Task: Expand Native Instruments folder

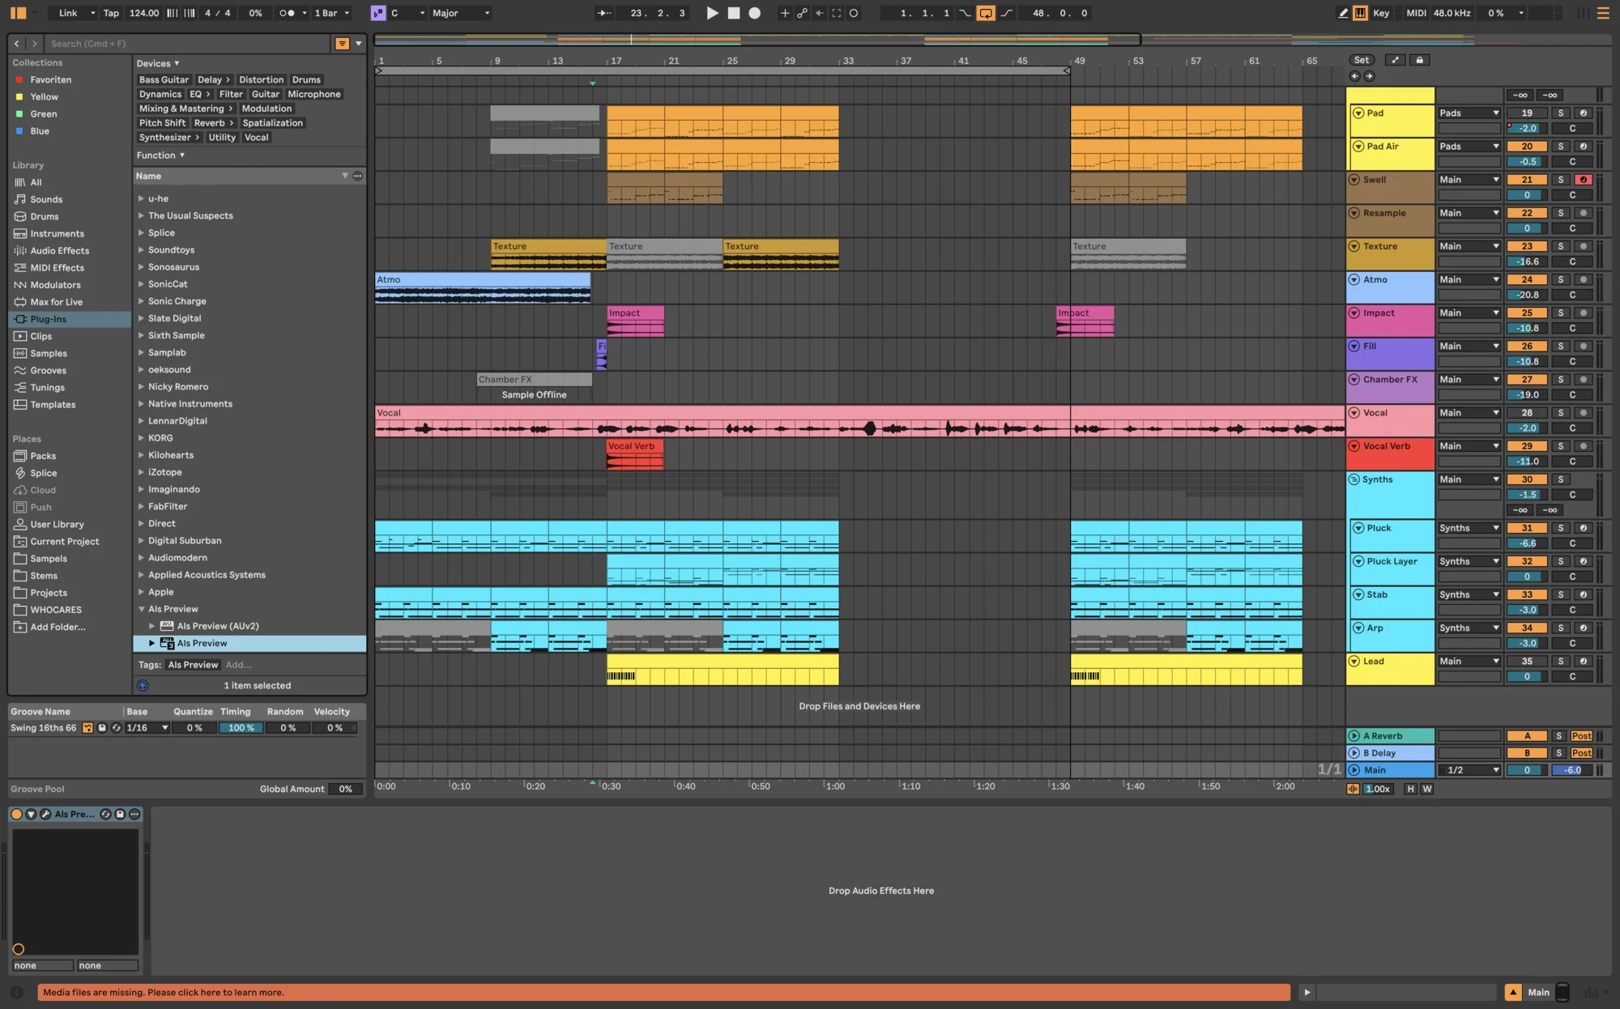Action: (x=141, y=403)
